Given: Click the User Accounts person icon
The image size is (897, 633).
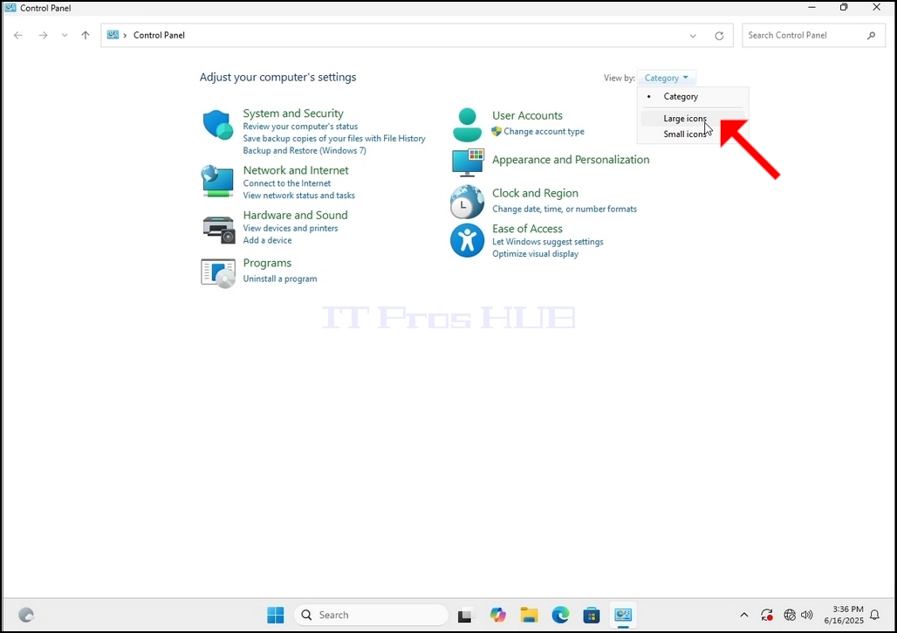Looking at the screenshot, I should [468, 124].
